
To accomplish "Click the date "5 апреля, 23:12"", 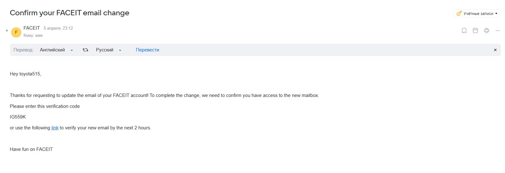I will point(58,28).
